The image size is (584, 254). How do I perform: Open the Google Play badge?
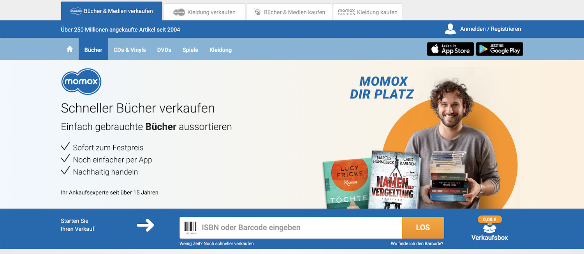(500, 49)
